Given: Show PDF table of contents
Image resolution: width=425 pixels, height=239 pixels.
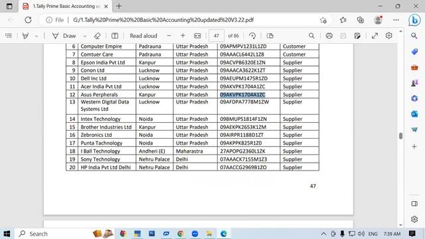Looking at the screenshot, I should coord(9,35).
